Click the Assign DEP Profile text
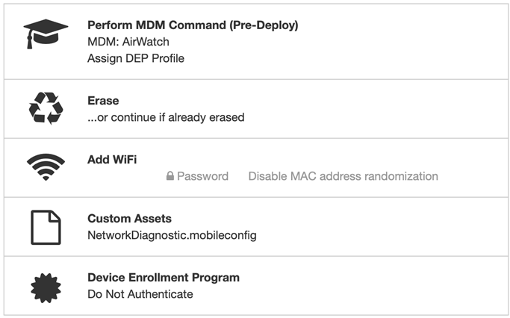This screenshot has width=510, height=318. tap(136, 58)
